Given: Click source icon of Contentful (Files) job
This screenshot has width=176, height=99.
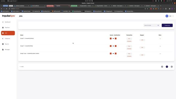Looking at the screenshot, I should tap(111, 46).
